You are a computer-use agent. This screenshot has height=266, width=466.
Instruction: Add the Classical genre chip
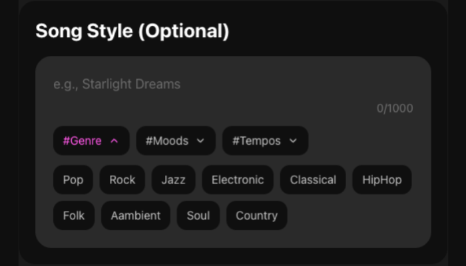(313, 180)
